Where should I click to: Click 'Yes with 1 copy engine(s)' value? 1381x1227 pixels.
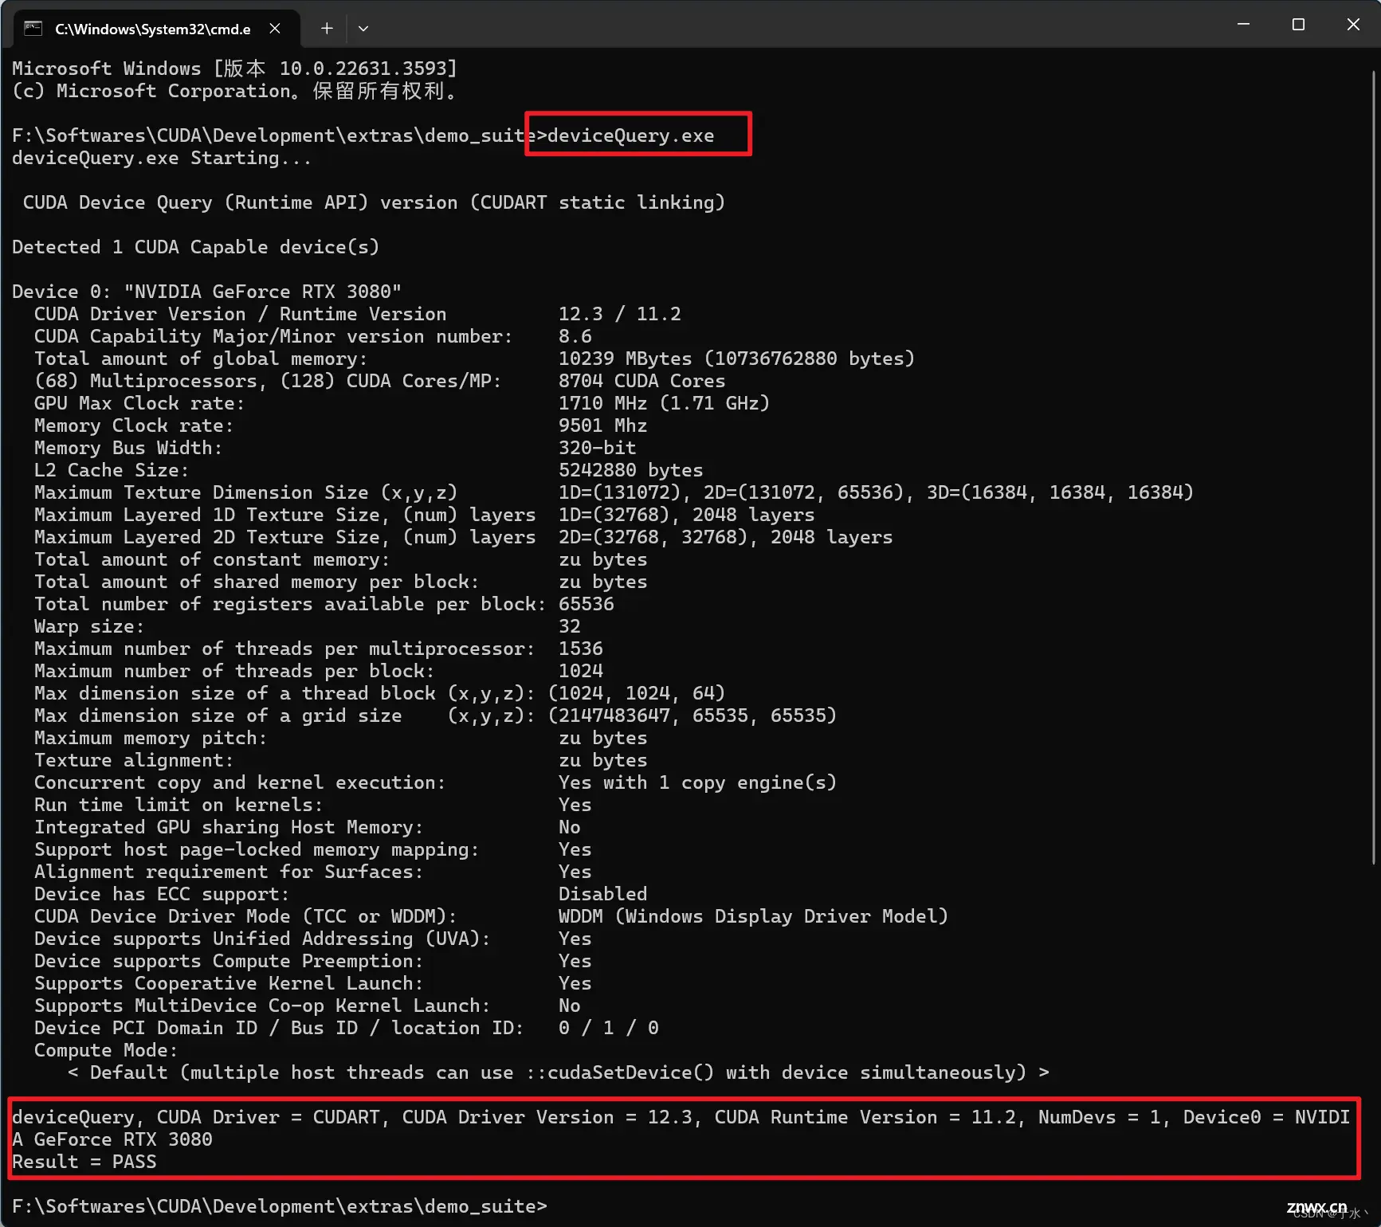click(698, 782)
